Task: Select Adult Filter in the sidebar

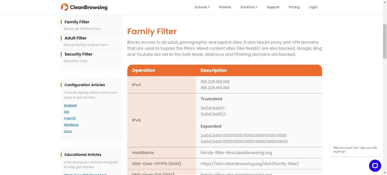Action: coord(76,38)
